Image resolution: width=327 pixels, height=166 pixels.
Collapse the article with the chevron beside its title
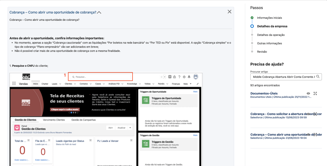pyautogui.click(x=99, y=12)
